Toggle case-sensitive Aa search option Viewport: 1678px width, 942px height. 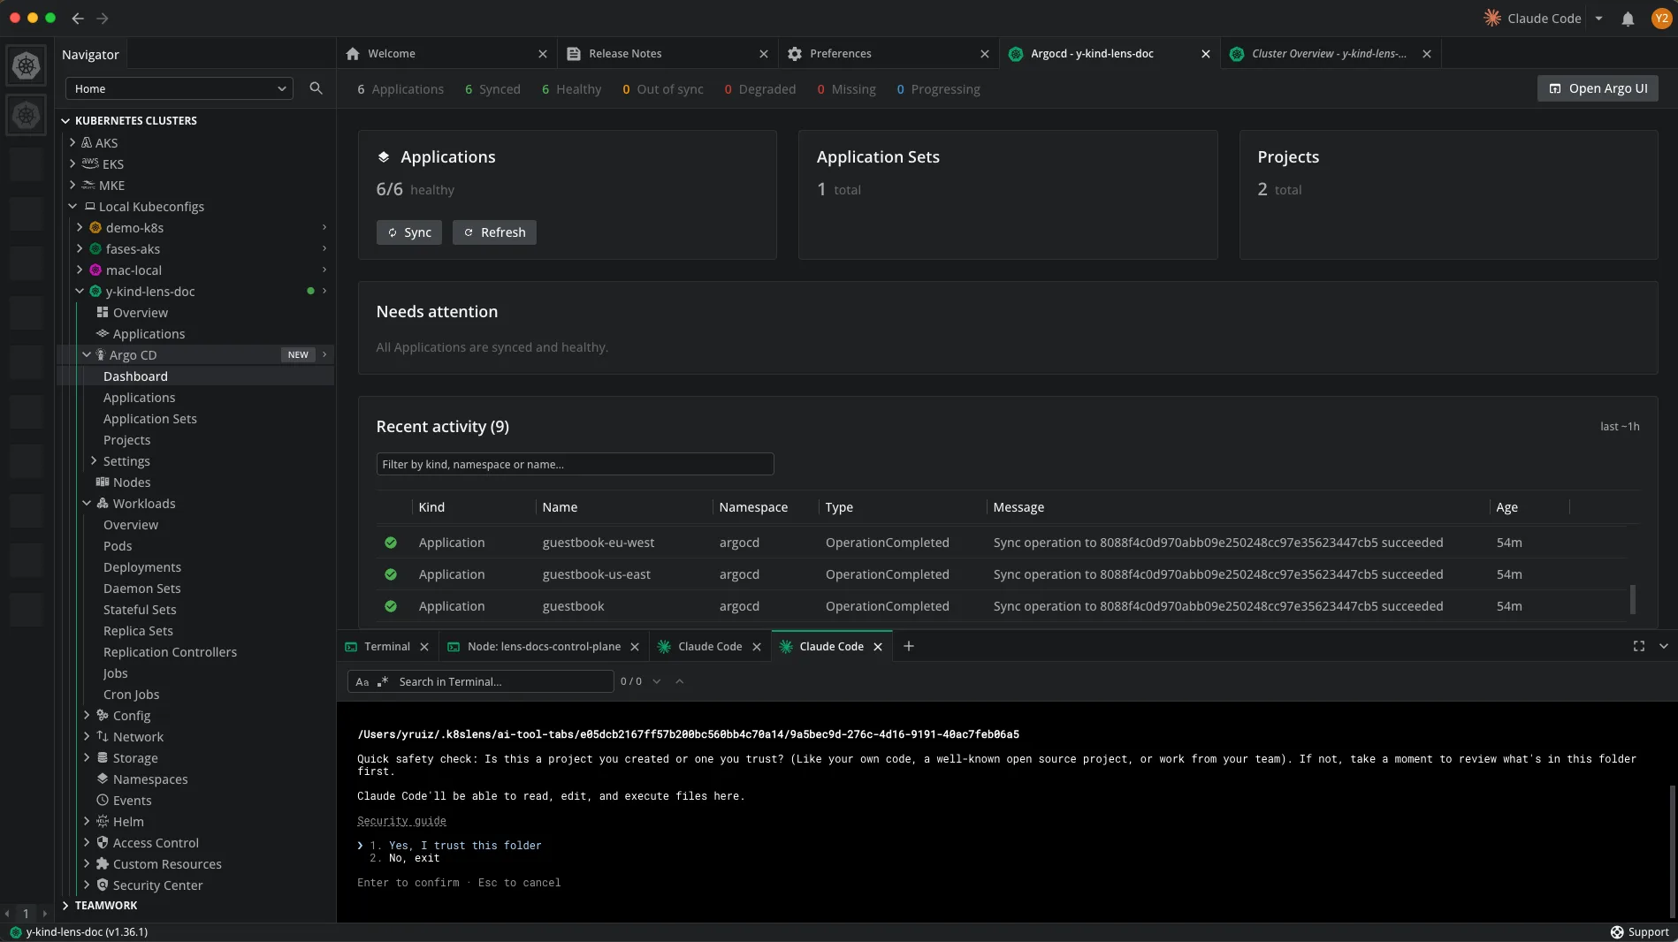[362, 681]
